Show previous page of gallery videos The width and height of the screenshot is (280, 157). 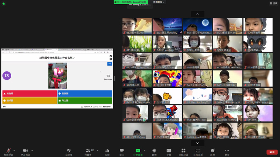tap(197, 14)
